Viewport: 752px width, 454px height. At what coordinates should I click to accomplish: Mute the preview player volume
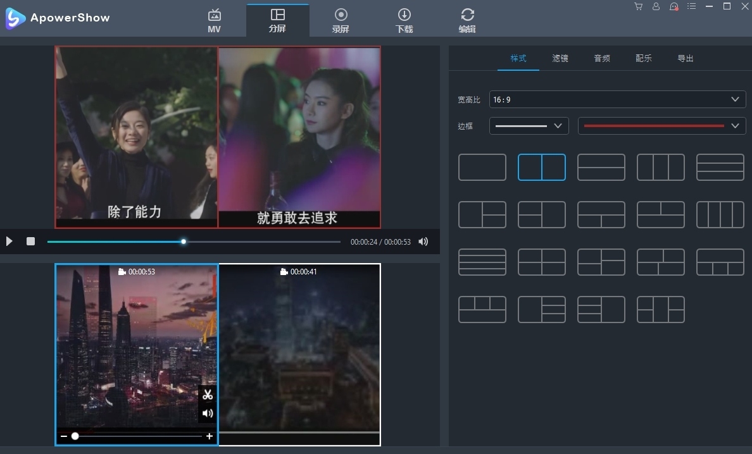click(x=423, y=241)
